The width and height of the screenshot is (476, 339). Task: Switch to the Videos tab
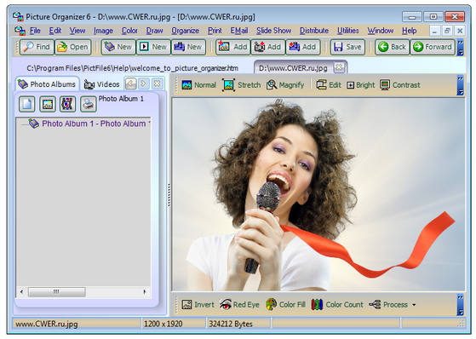click(x=101, y=84)
